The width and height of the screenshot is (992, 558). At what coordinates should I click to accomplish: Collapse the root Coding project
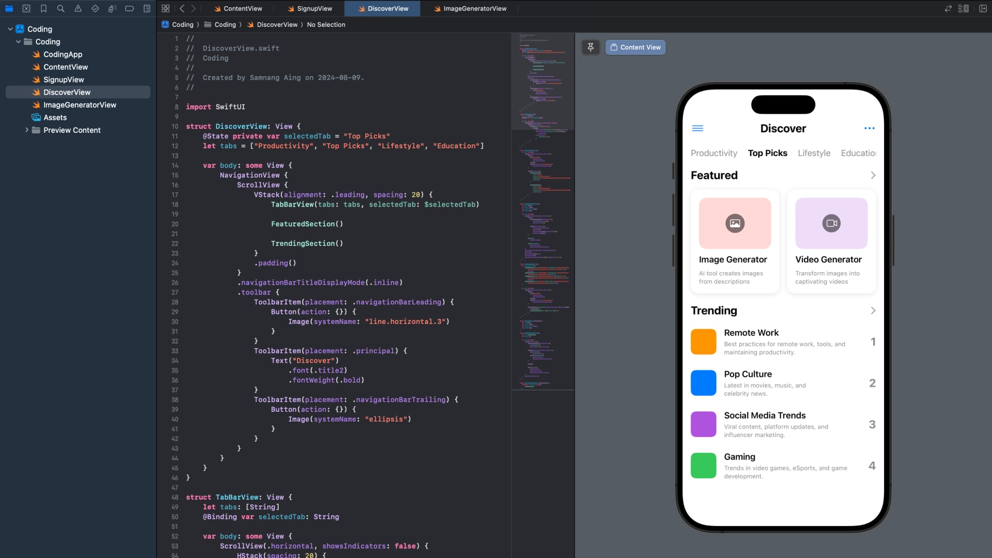pyautogui.click(x=10, y=29)
